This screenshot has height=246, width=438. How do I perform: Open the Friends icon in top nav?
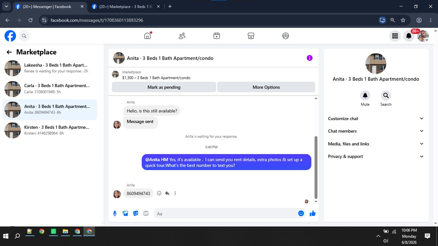pos(182,36)
